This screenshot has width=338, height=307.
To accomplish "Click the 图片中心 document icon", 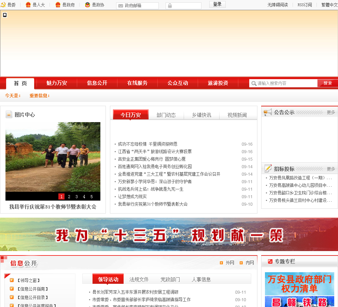I will pos(9,115).
